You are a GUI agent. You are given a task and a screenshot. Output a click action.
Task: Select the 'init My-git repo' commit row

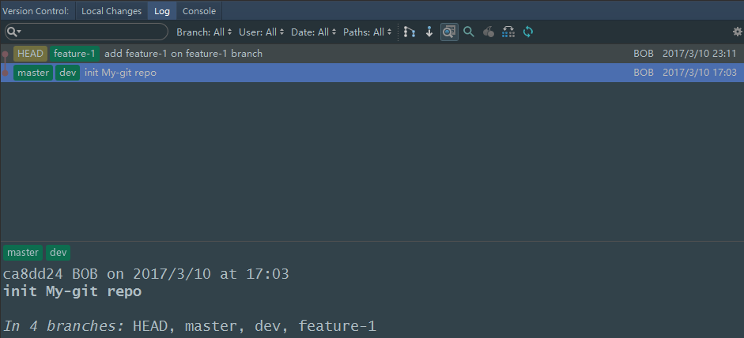point(372,73)
